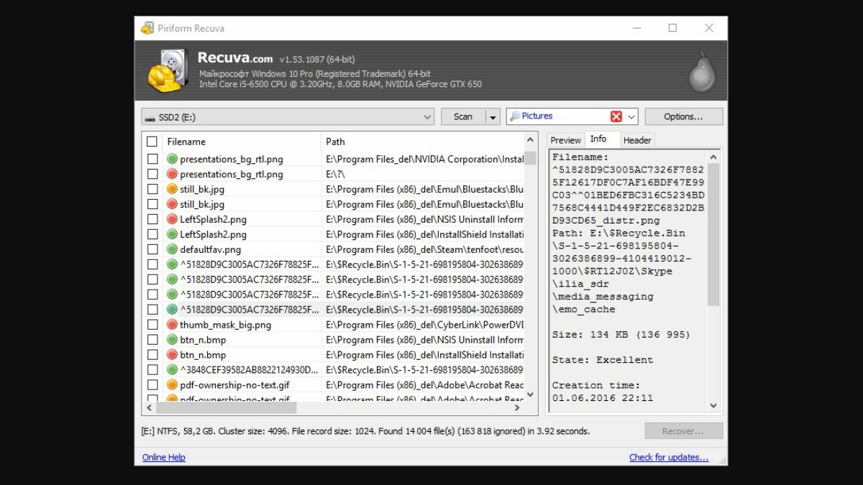This screenshot has height=485, width=863.
Task: Open the Online Help link
Action: (x=164, y=458)
